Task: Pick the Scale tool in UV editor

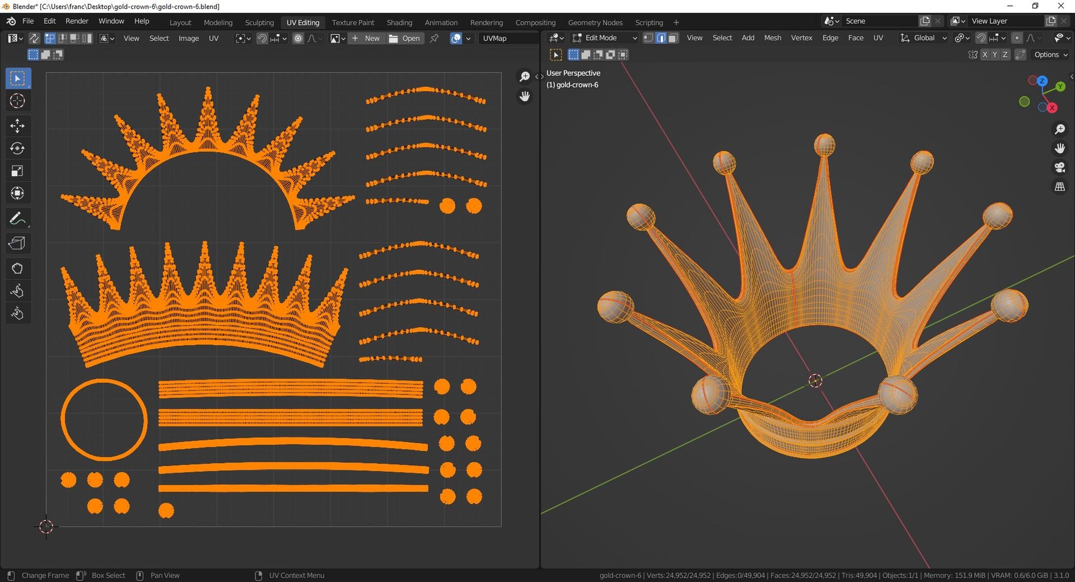Action: 17,171
